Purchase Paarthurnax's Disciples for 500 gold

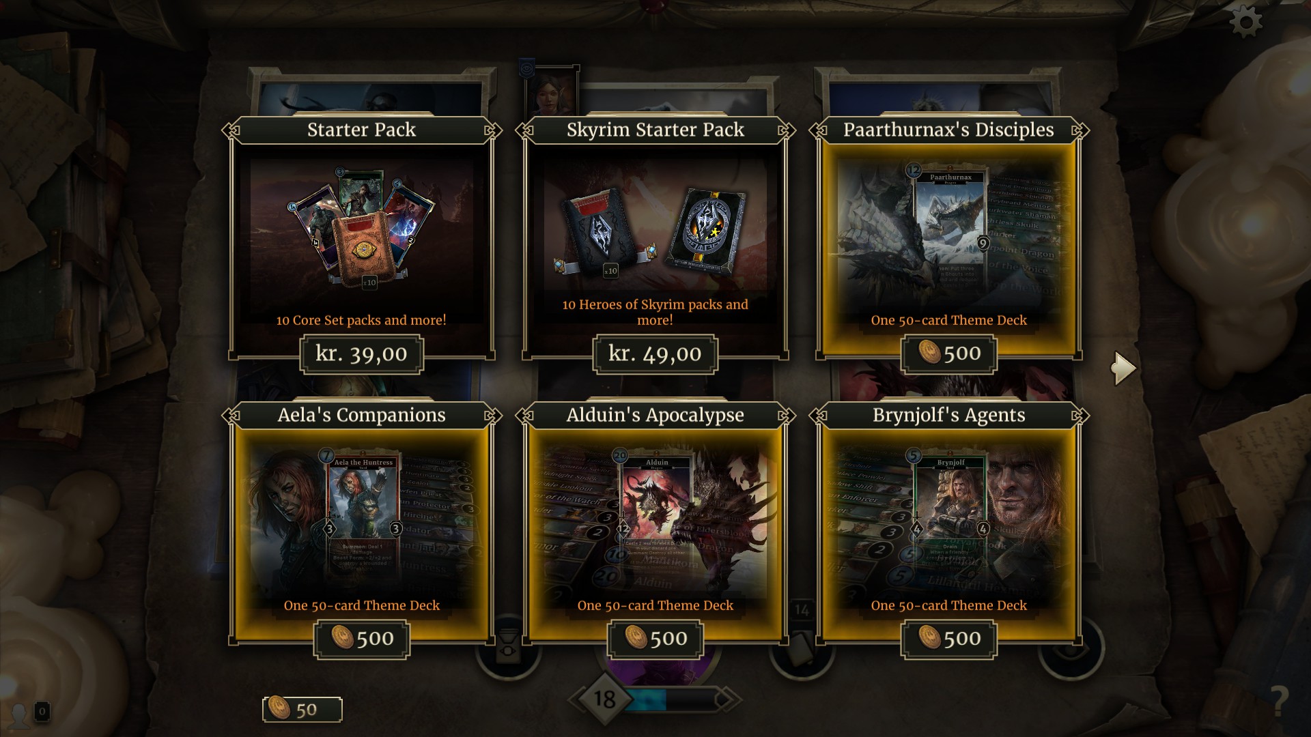pyautogui.click(x=949, y=353)
